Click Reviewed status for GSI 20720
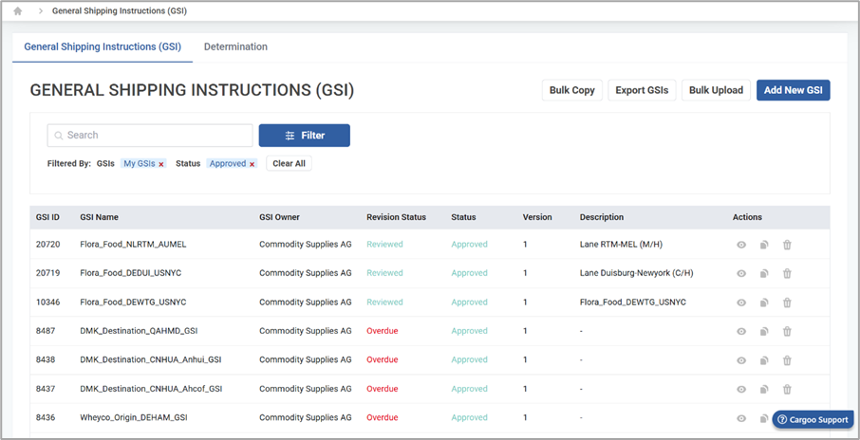This screenshot has width=860, height=440. pyautogui.click(x=384, y=245)
